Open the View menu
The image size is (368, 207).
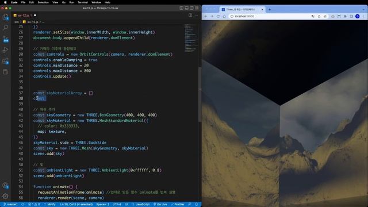click(x=55, y=2)
